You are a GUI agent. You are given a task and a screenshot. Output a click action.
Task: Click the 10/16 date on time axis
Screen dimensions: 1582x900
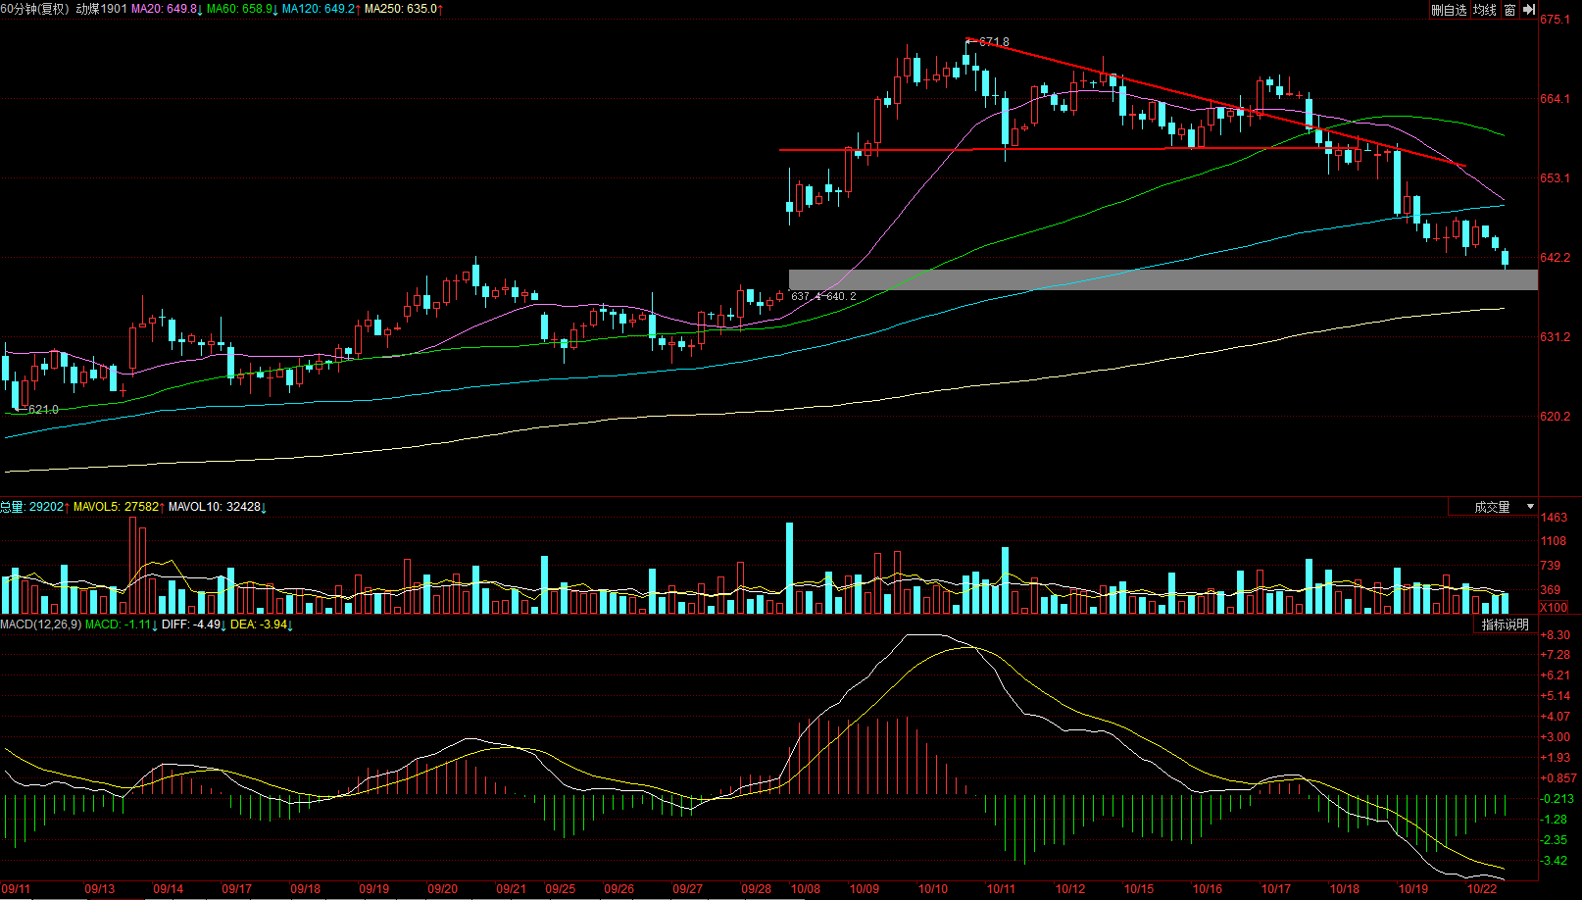click(x=1208, y=889)
